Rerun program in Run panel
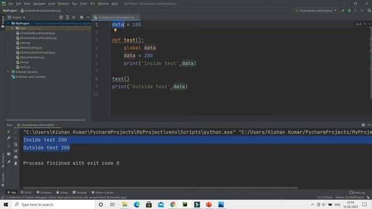 point(9,132)
